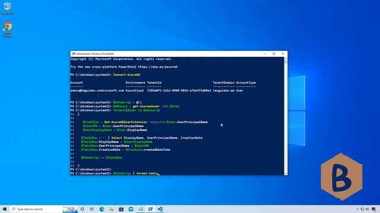This screenshot has height=213, width=380.
Task: Click the Connect-AzureAD command text
Action: (x=126, y=75)
